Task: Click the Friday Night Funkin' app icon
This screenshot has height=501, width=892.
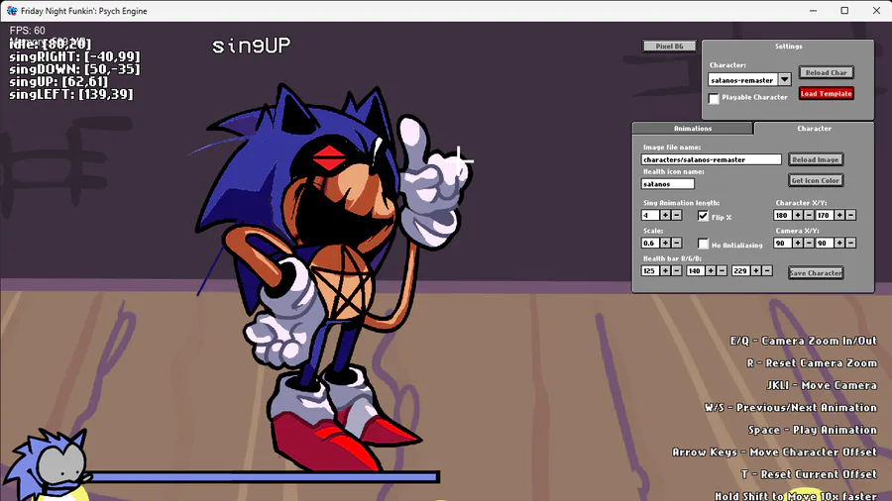Action: click(x=11, y=11)
